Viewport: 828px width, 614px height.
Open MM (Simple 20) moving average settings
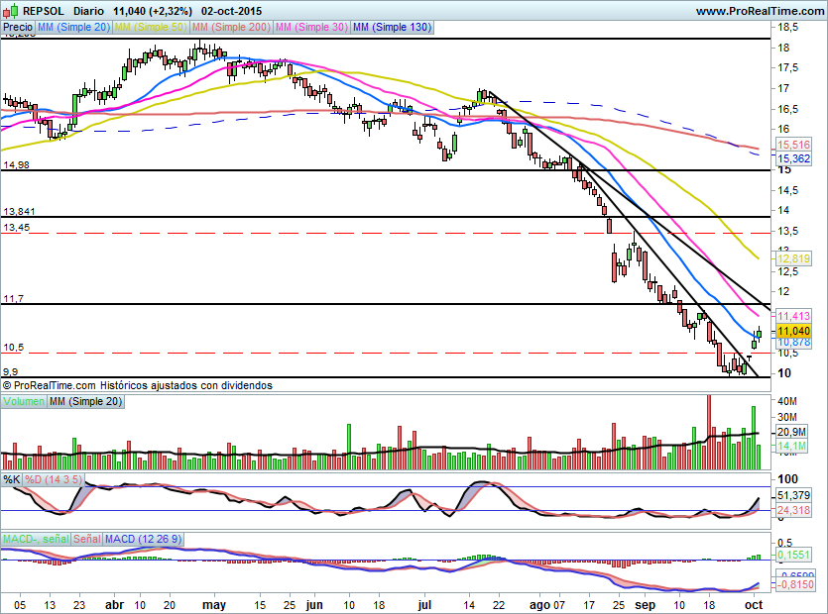coord(73,27)
